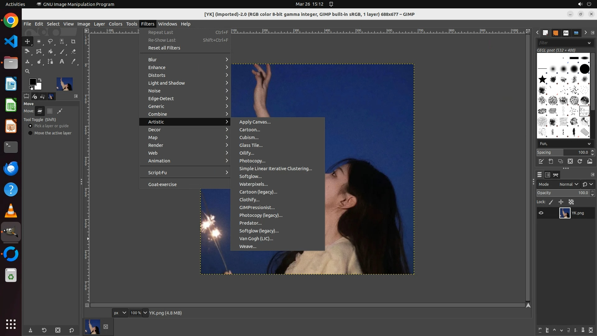Select 'Move the active layer' radio option

pyautogui.click(x=30, y=133)
